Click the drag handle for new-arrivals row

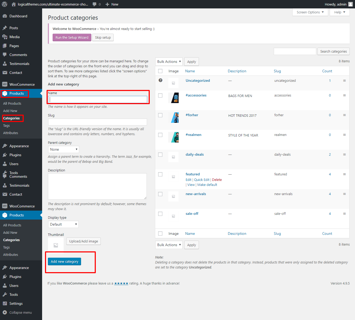[x=344, y=194]
